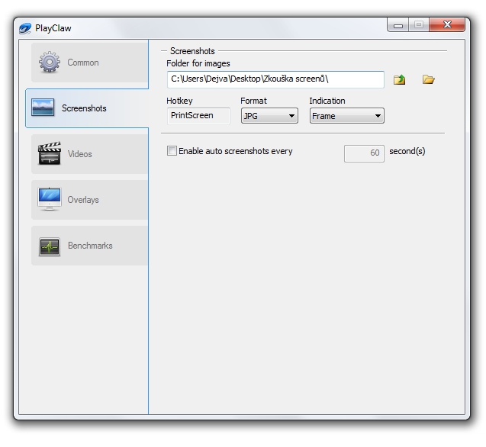Go to the Benchmarks tab label

click(90, 246)
